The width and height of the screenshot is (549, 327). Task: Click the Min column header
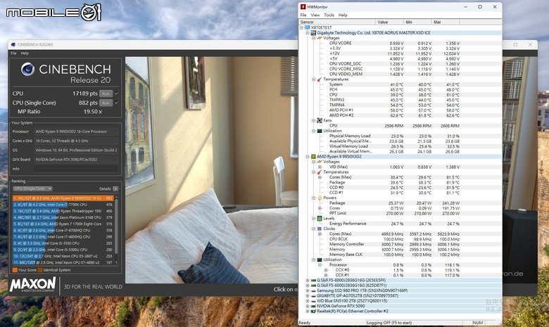pyautogui.click(x=417, y=22)
